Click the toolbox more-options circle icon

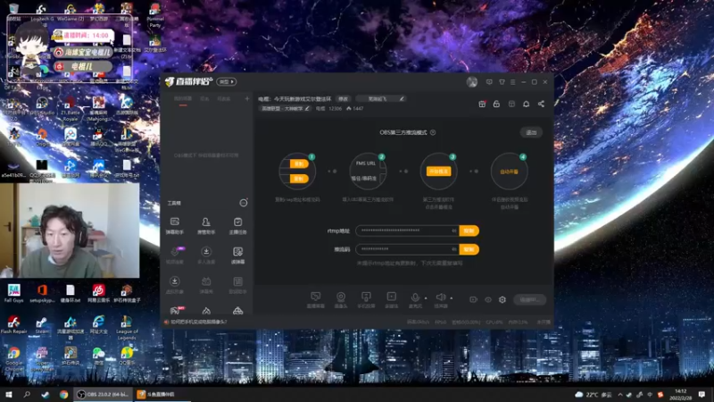pyautogui.click(x=244, y=203)
